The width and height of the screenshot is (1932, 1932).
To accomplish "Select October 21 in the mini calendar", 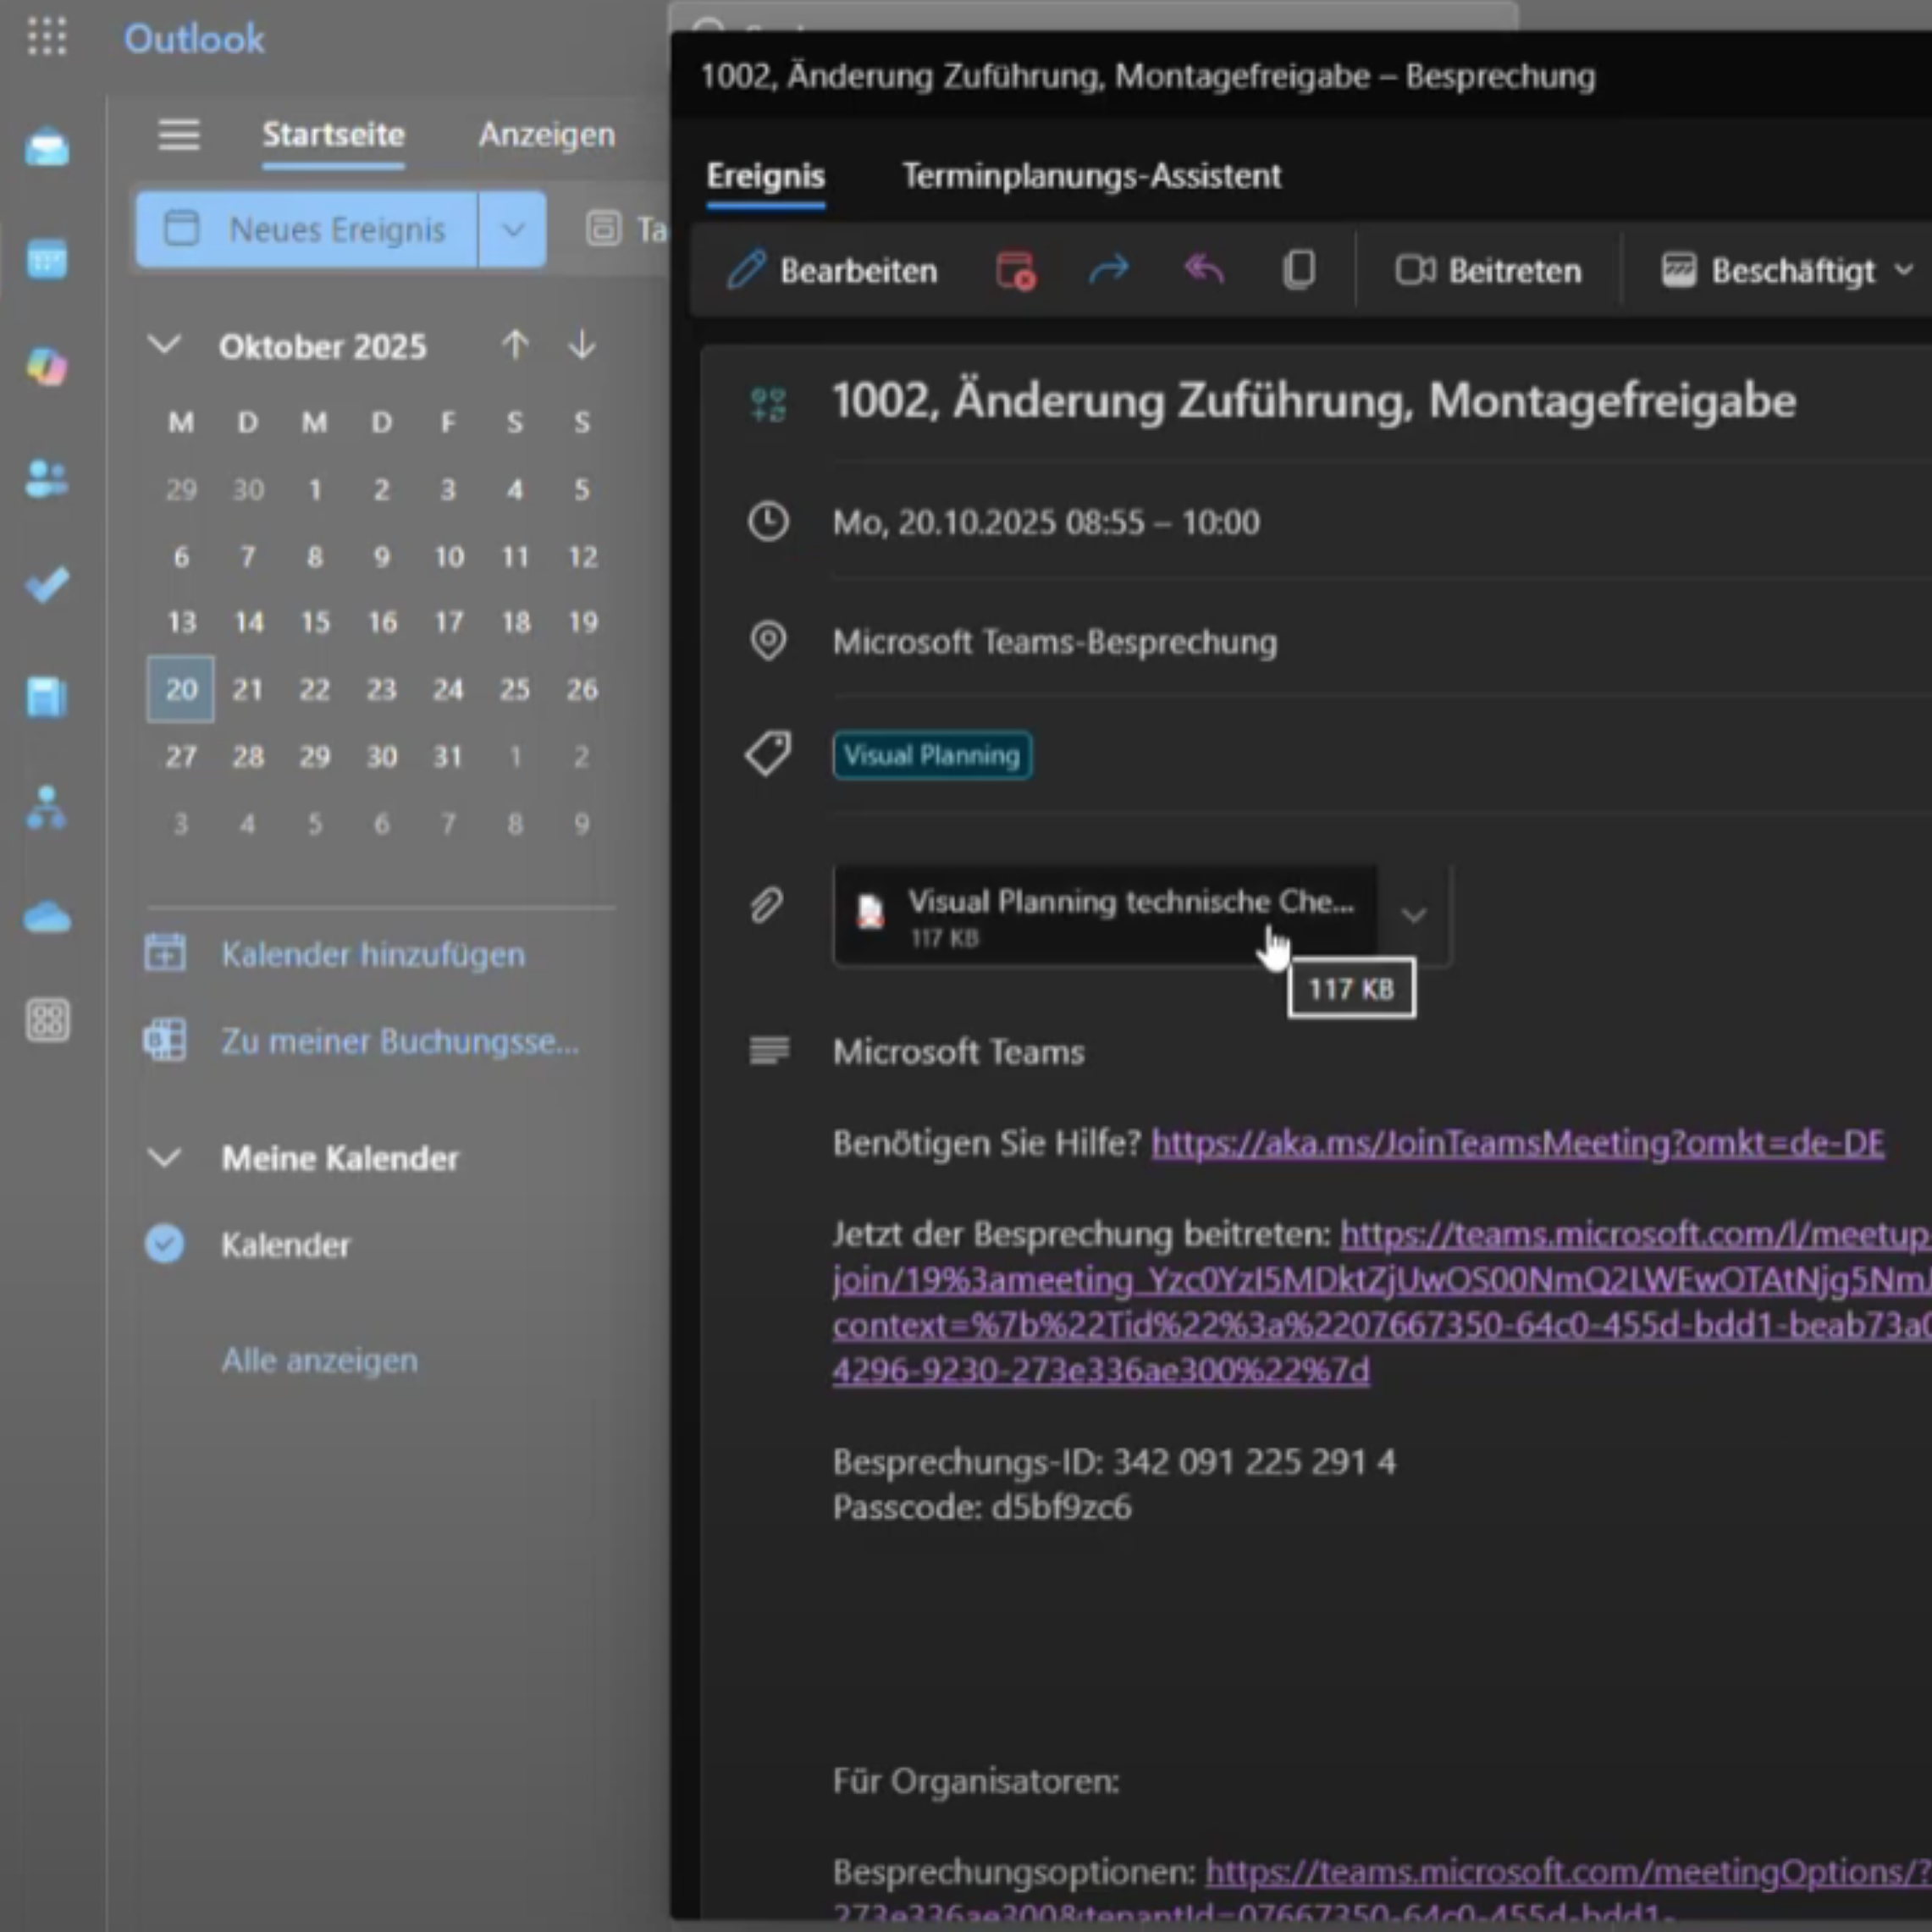I will [248, 689].
